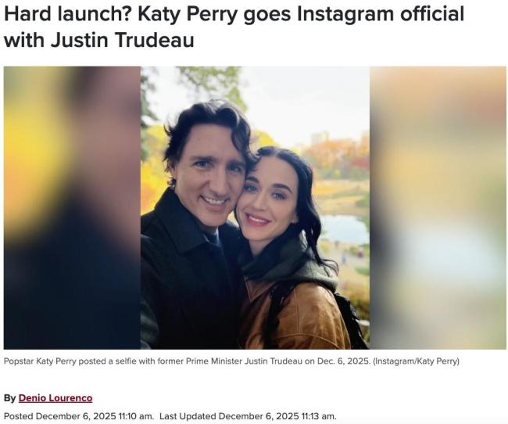508x424 pixels.
Task: Click the brown leather jacket in the photo
Action: [x=297, y=317]
